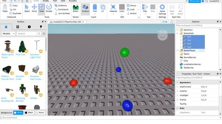Switch to the MODEL ribbon tab
Screen dimensions: 222x124
[x=46, y=1]
